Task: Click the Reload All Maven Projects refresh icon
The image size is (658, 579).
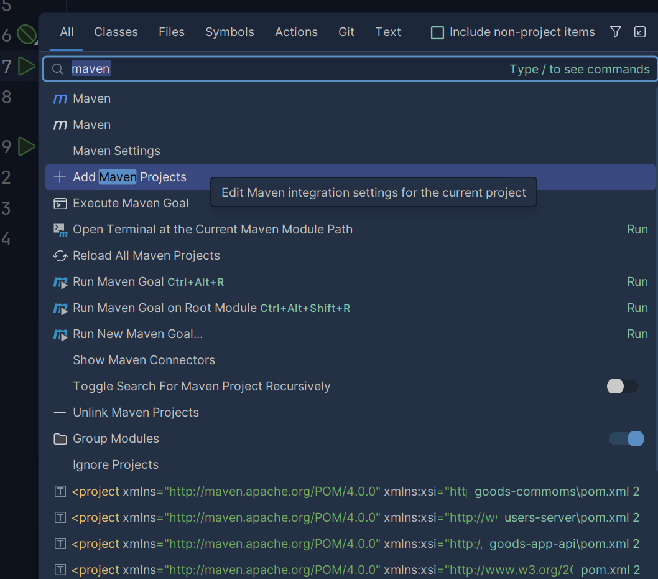Action: (60, 255)
